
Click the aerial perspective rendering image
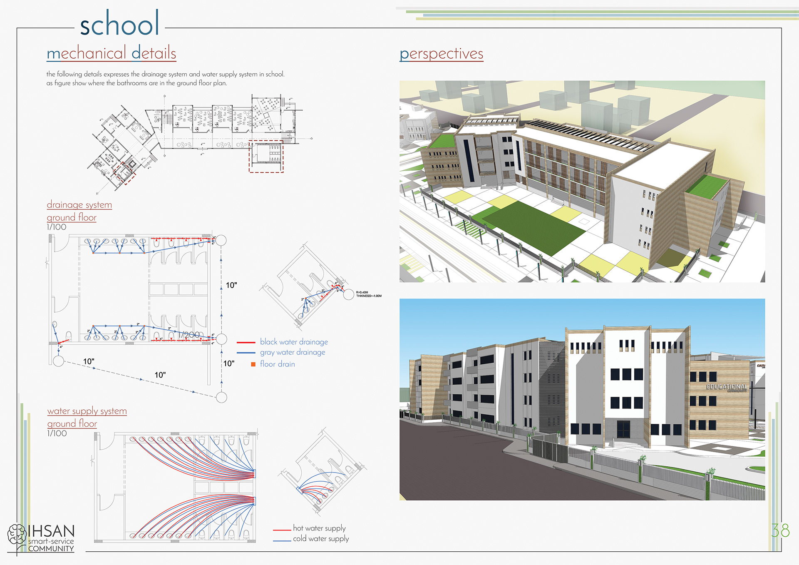582,181
